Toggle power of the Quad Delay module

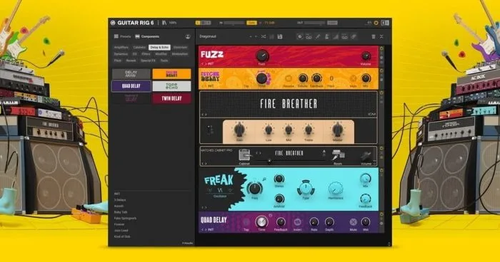381,214
